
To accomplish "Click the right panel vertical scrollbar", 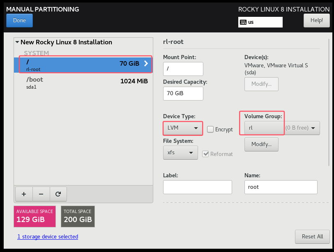I will point(329,102).
